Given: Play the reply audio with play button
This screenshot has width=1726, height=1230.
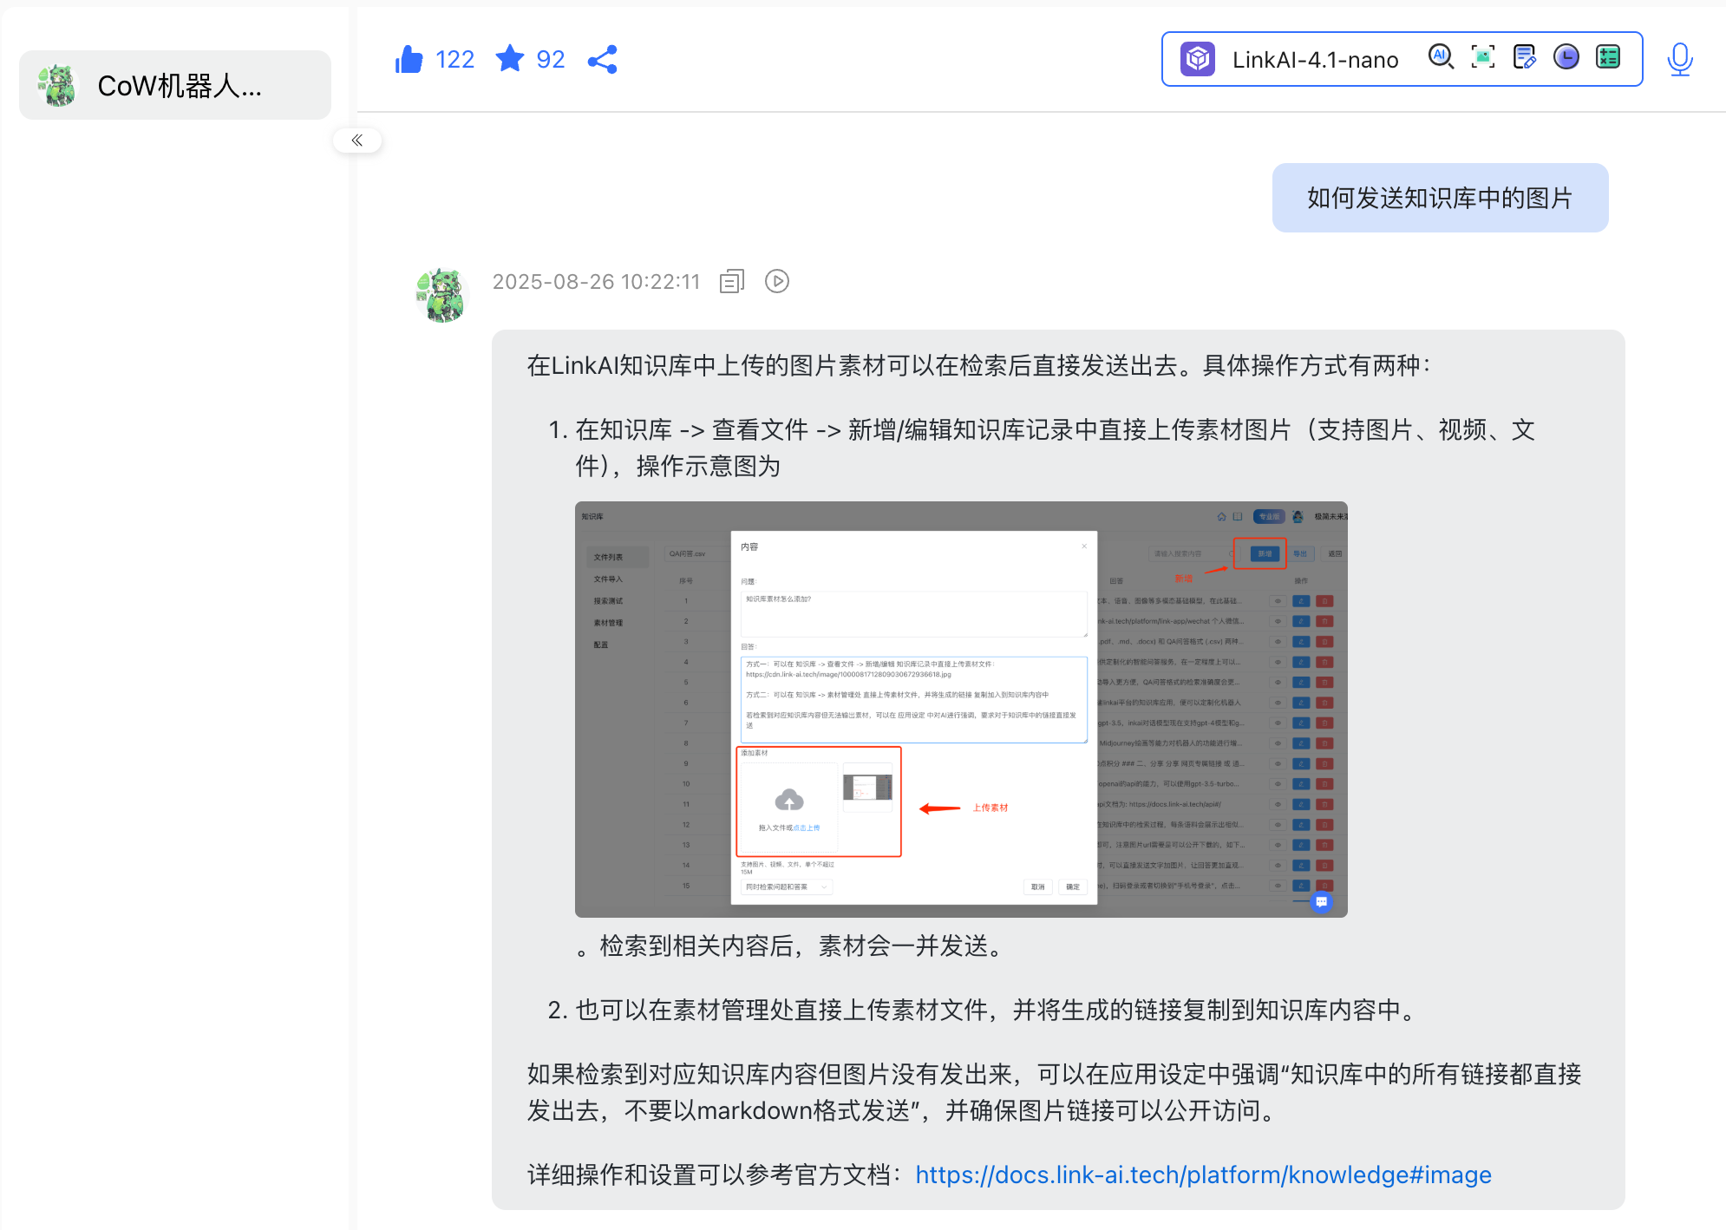Looking at the screenshot, I should tap(777, 281).
